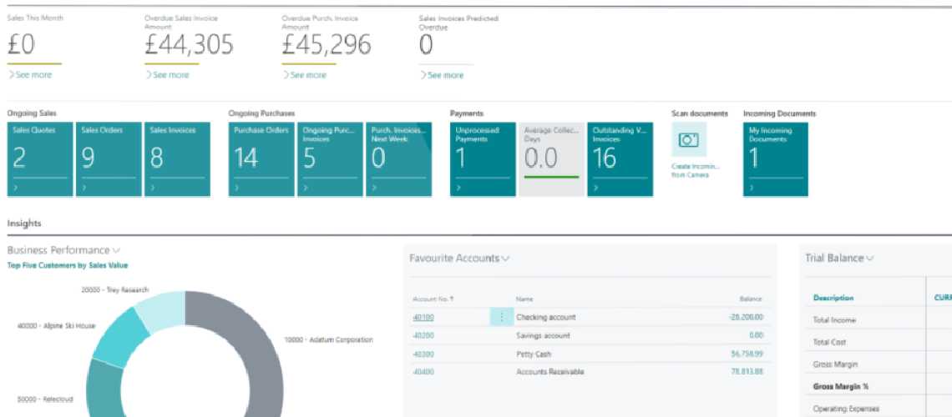
Task: Expand the Favourite Accounts dropdown
Action: click(504, 259)
